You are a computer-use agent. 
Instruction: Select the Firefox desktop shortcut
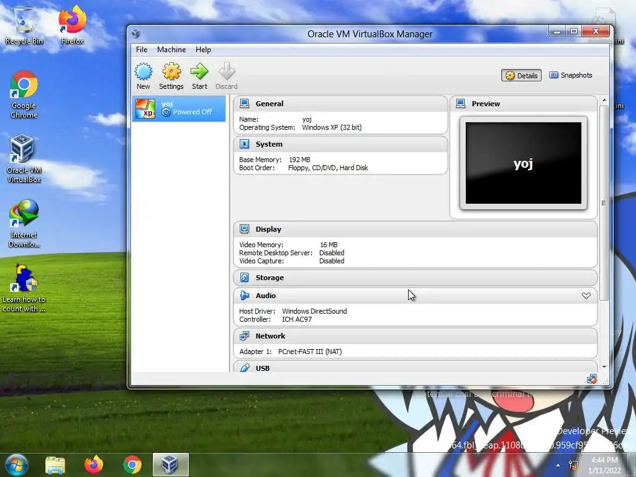[72, 25]
